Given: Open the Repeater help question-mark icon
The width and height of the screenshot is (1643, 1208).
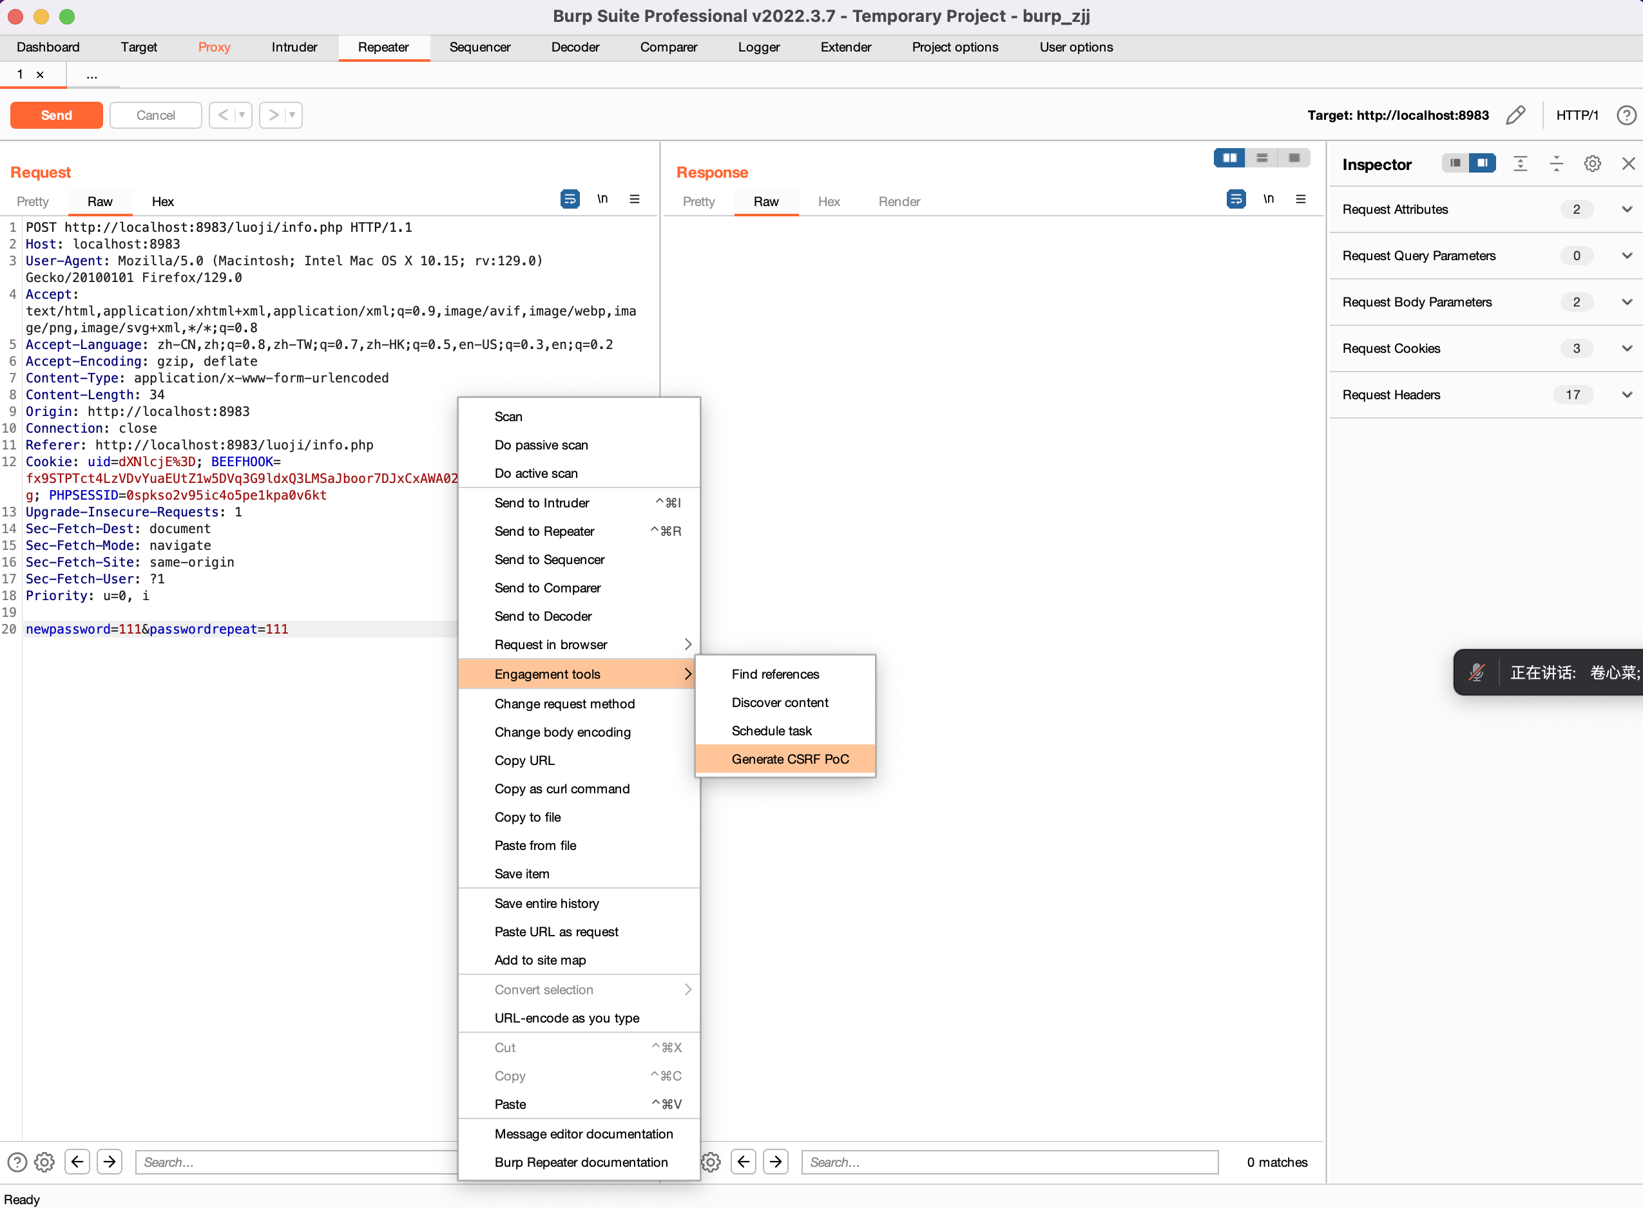Looking at the screenshot, I should pyautogui.click(x=1626, y=115).
